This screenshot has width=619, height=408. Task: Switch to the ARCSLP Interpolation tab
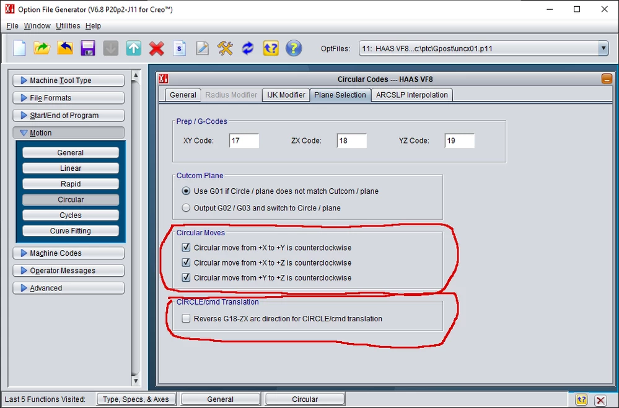tap(412, 95)
